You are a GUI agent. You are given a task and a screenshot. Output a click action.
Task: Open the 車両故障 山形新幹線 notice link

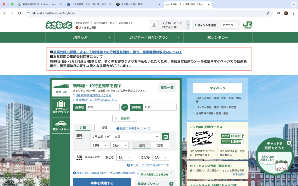(118, 52)
